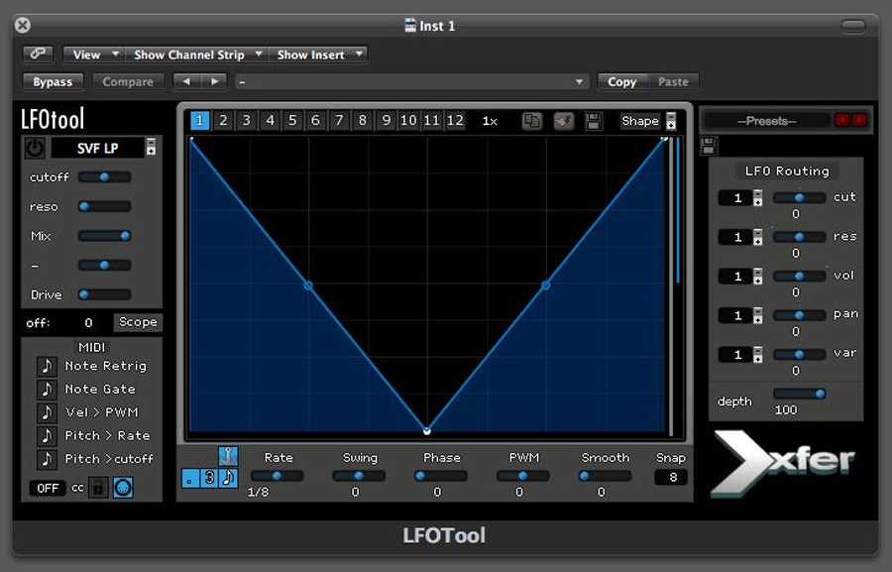Change the vol routing LFO number stepper
This screenshot has height=572, width=892.
click(x=758, y=277)
